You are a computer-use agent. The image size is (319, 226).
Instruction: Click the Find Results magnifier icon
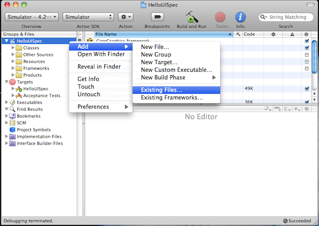12,109
